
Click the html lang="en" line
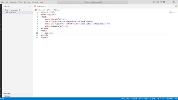click(x=49, y=15)
